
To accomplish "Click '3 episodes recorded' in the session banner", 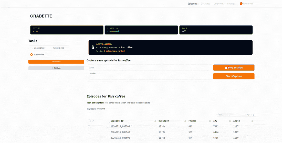I will 114,51.
